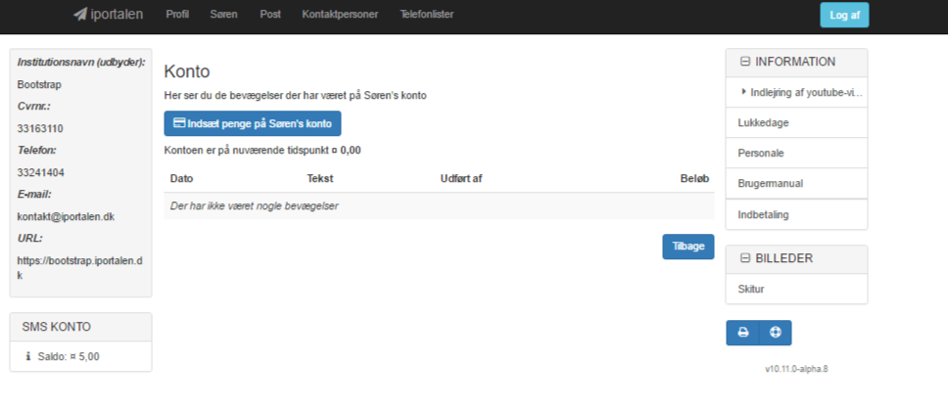
Task: Open the Personale link
Action: click(x=761, y=154)
